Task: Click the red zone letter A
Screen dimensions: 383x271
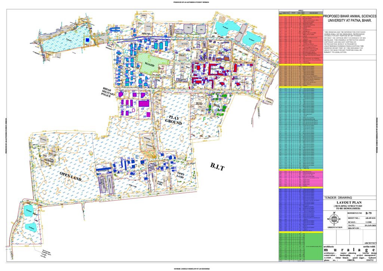Action: point(225,80)
